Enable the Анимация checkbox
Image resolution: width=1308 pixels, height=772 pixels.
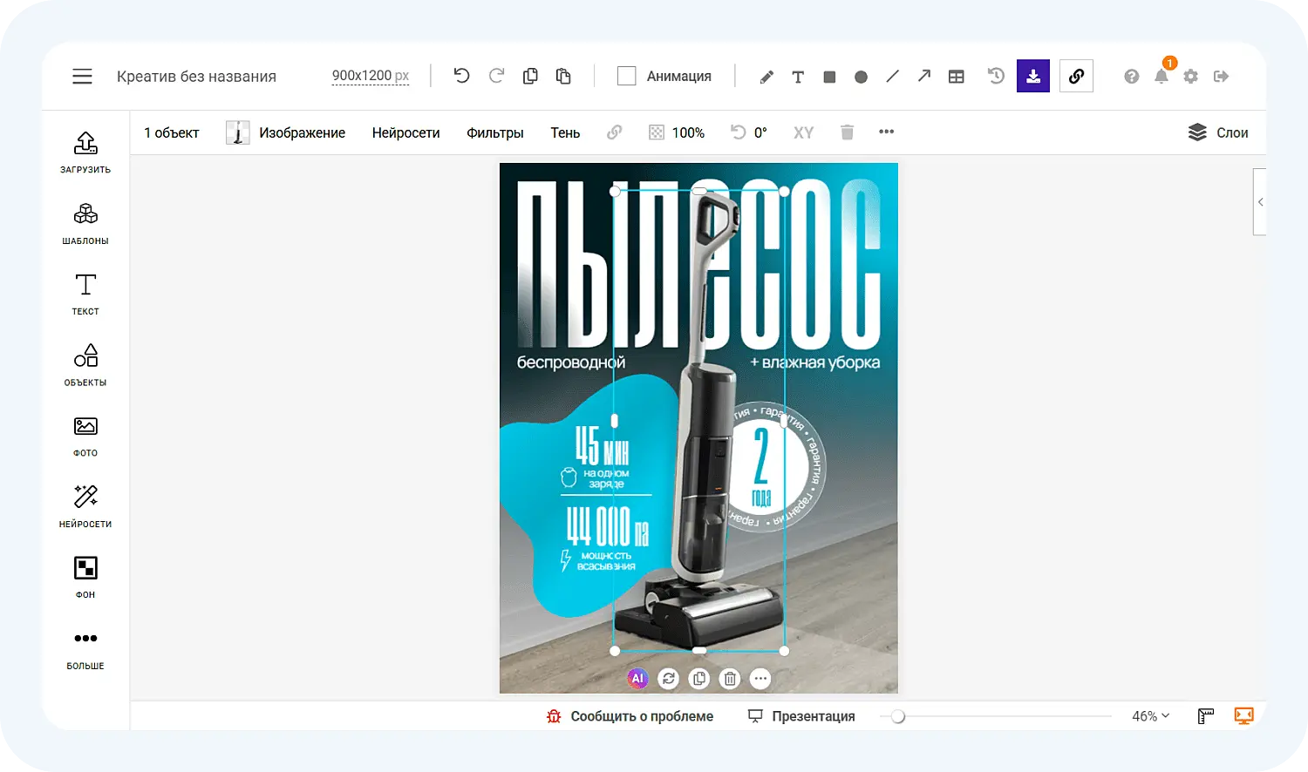(626, 76)
